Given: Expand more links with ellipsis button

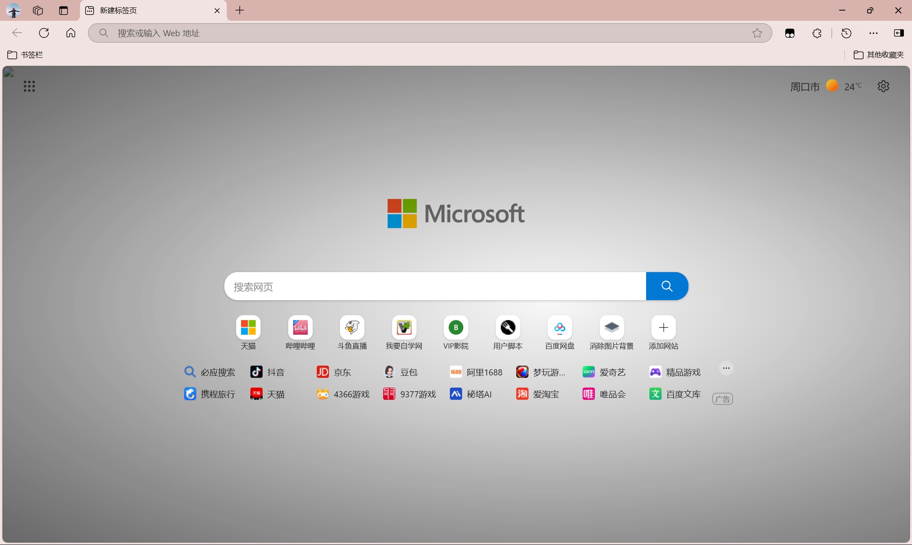Looking at the screenshot, I should point(726,368).
